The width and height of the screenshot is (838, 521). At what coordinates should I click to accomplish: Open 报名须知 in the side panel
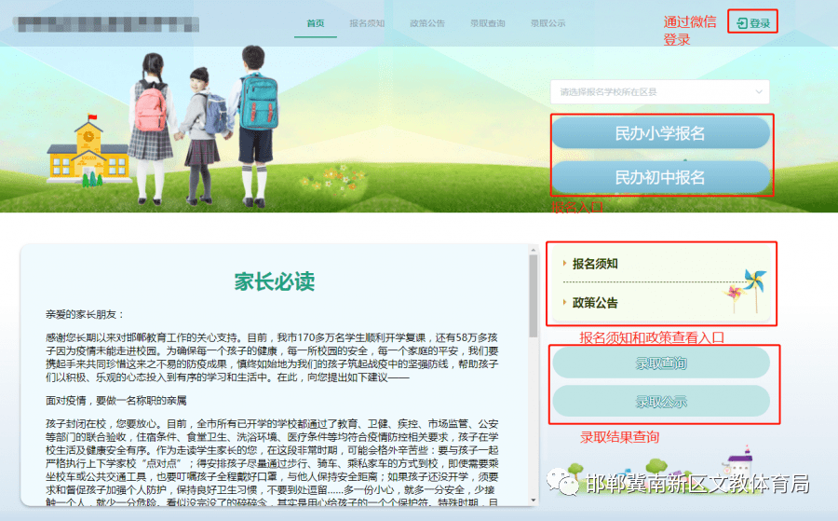595,264
